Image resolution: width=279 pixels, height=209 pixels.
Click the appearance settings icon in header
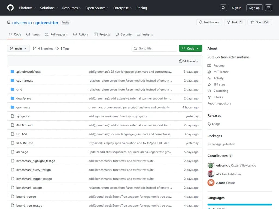pyautogui.click(x=268, y=8)
